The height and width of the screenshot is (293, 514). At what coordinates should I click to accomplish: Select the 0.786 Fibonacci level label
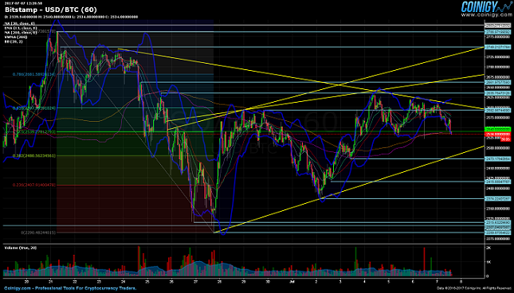pos(34,74)
